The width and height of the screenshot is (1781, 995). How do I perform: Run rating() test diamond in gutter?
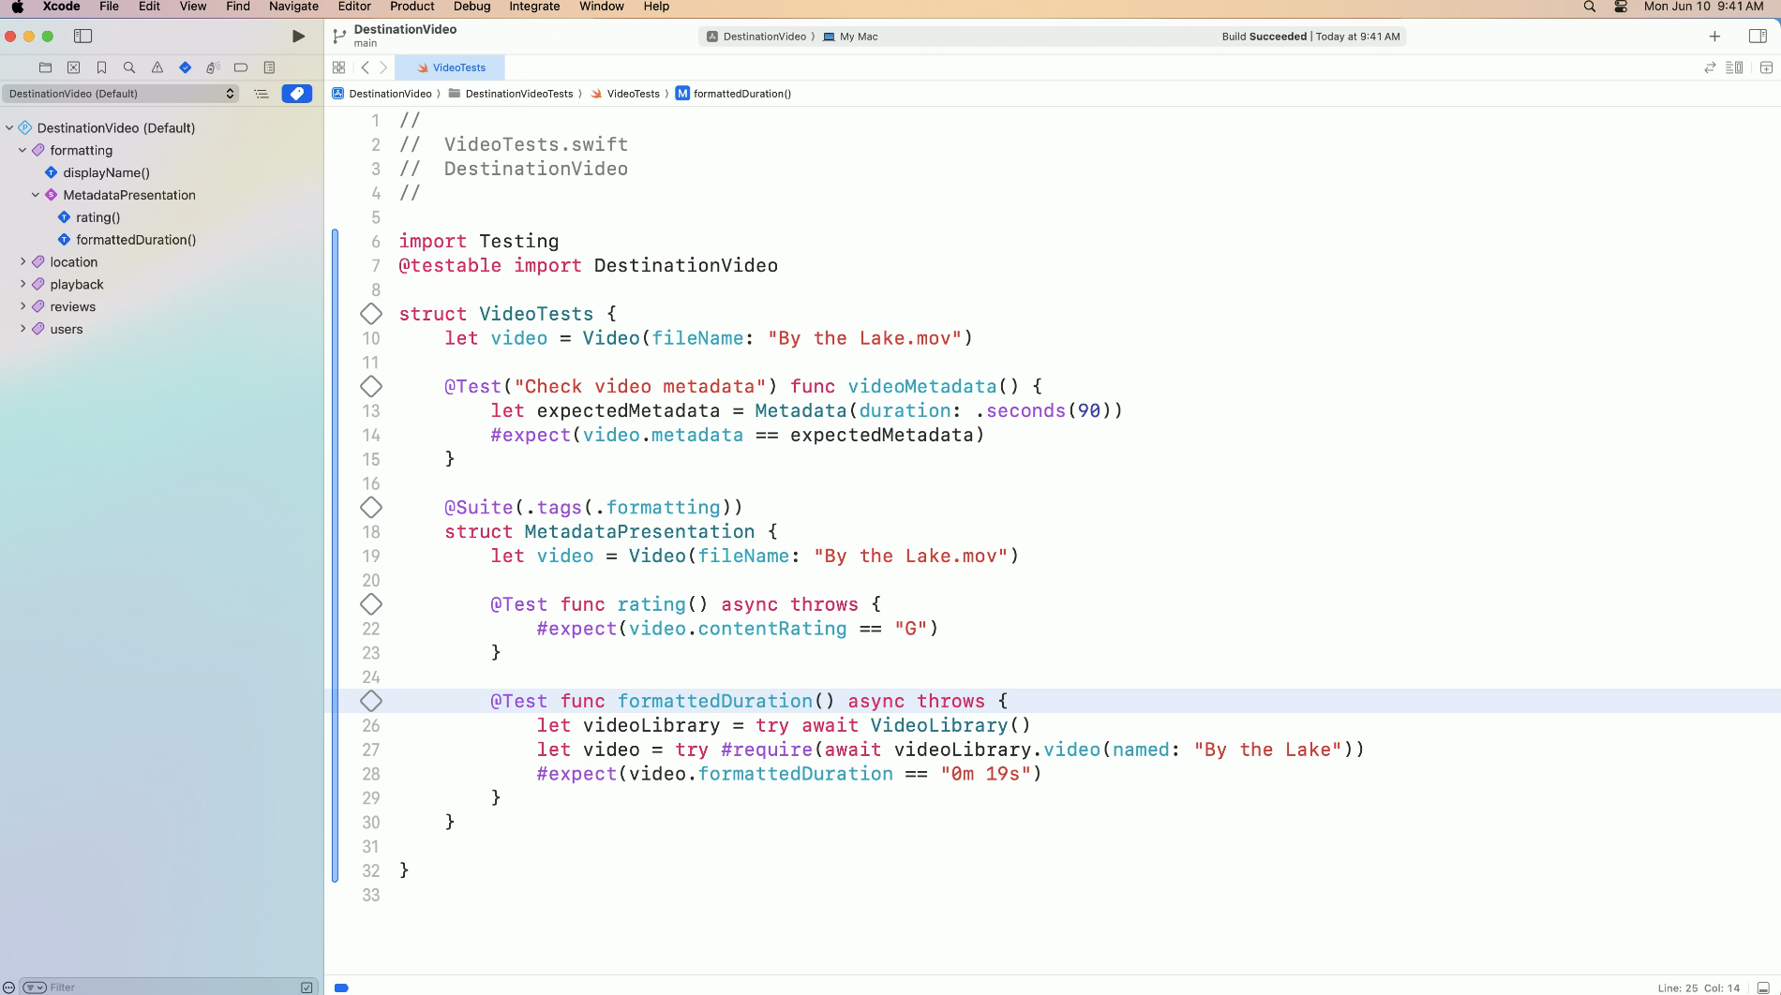click(371, 604)
